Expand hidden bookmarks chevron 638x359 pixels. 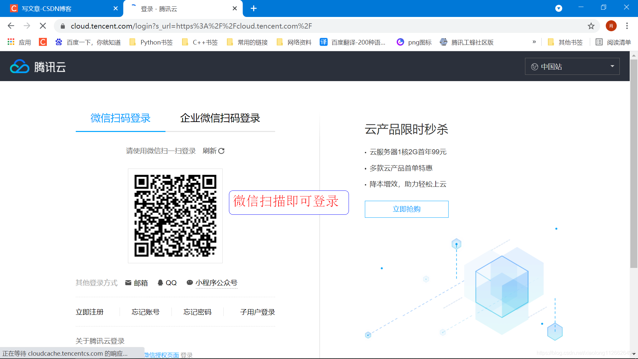tap(534, 42)
